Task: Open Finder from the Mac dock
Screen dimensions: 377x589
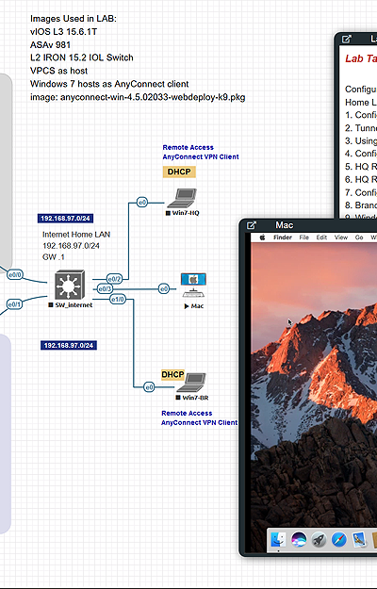Action: click(x=278, y=539)
